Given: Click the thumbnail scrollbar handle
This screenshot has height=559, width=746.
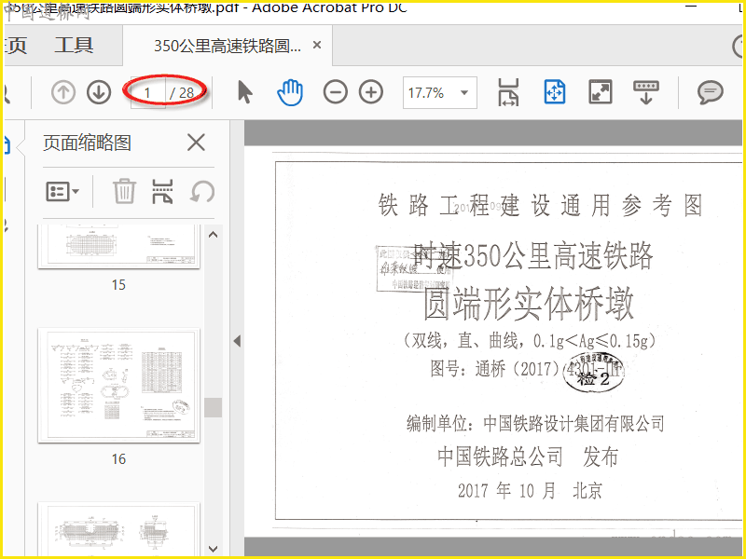Looking at the screenshot, I should pyautogui.click(x=214, y=407).
